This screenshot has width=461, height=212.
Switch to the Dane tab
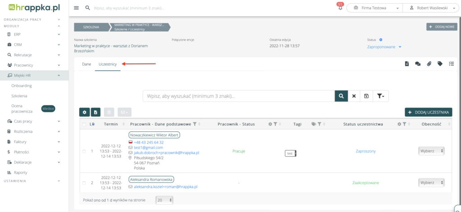[x=86, y=64]
